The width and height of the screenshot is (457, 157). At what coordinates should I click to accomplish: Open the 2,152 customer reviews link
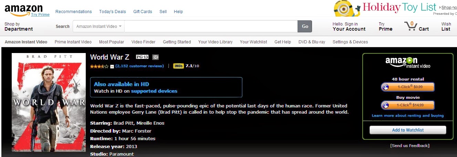[139, 66]
